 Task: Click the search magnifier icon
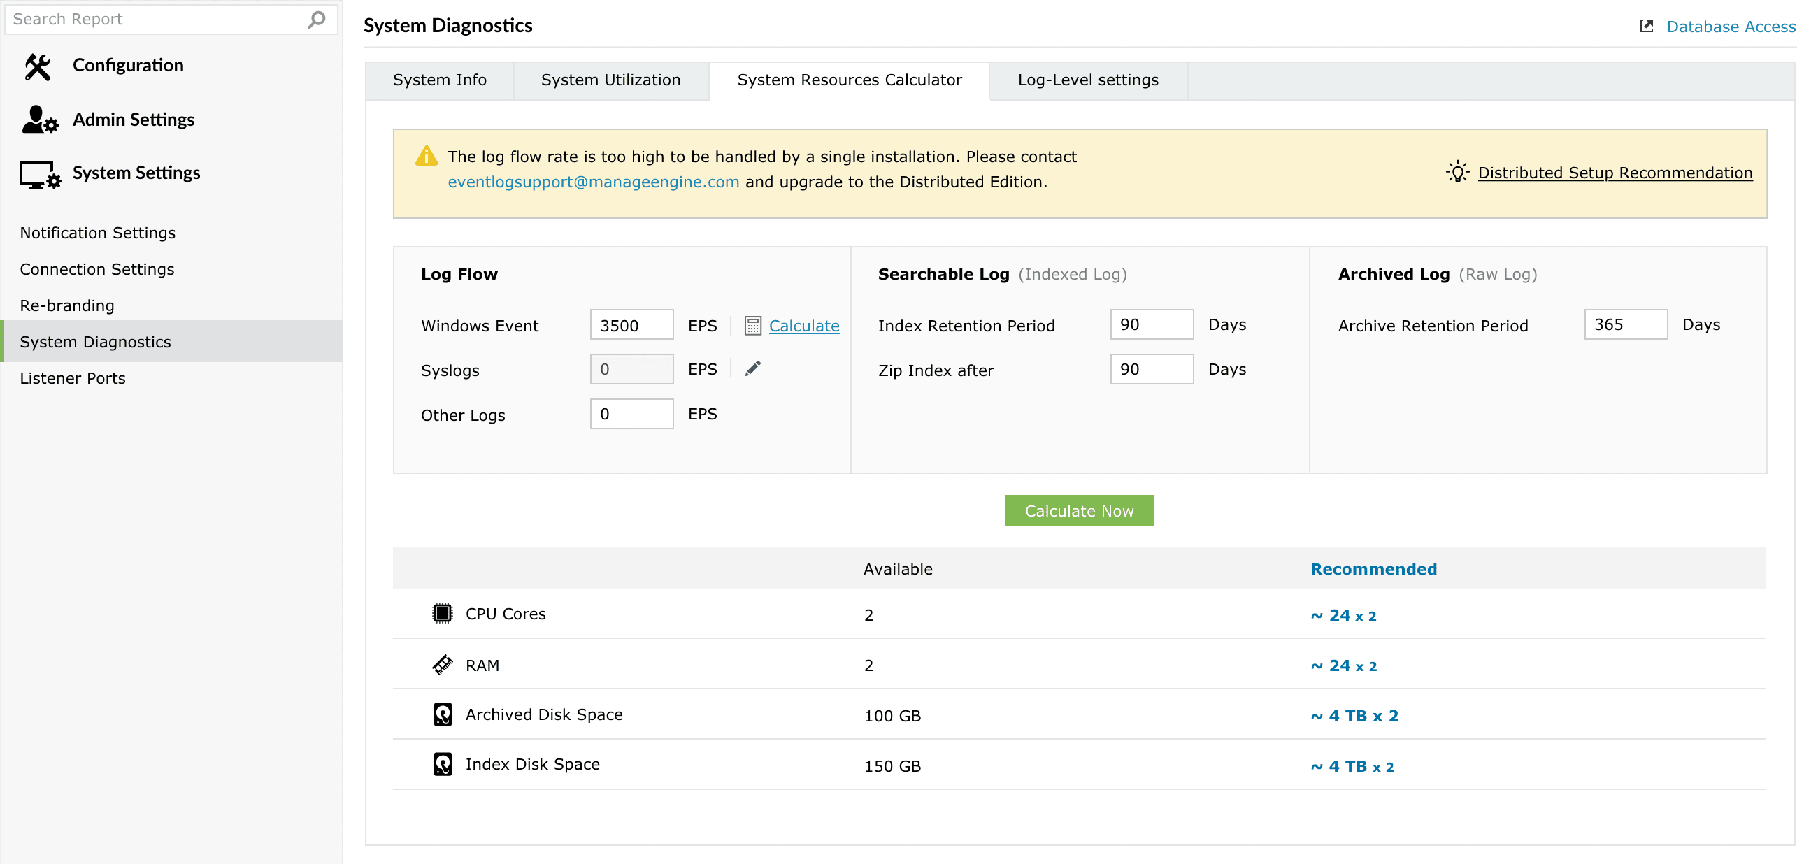(317, 19)
